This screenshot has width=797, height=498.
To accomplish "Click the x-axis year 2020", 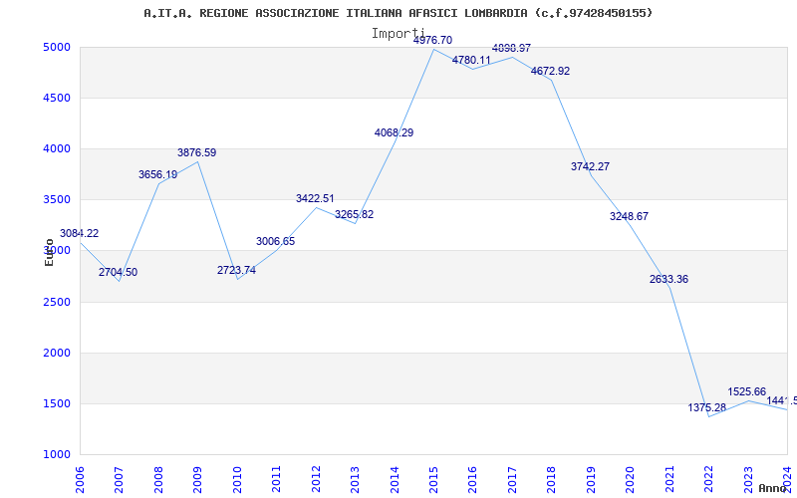I will pyautogui.click(x=631, y=479).
